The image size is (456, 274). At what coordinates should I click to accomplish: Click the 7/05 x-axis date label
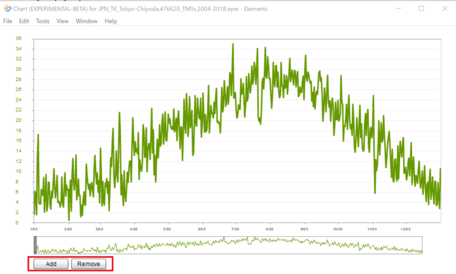point(235,229)
